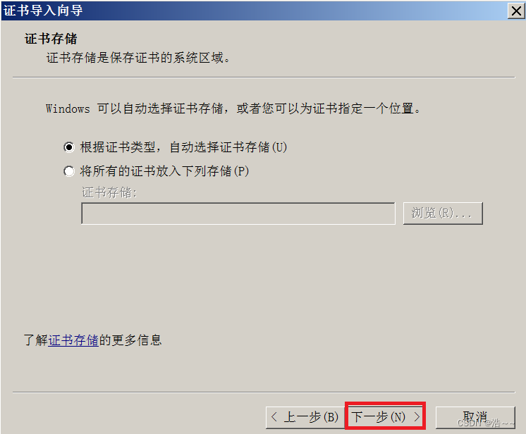Viewport: 526px width, 434px height.
Task: Cancel the wizard with 取消 button
Action: point(475,417)
